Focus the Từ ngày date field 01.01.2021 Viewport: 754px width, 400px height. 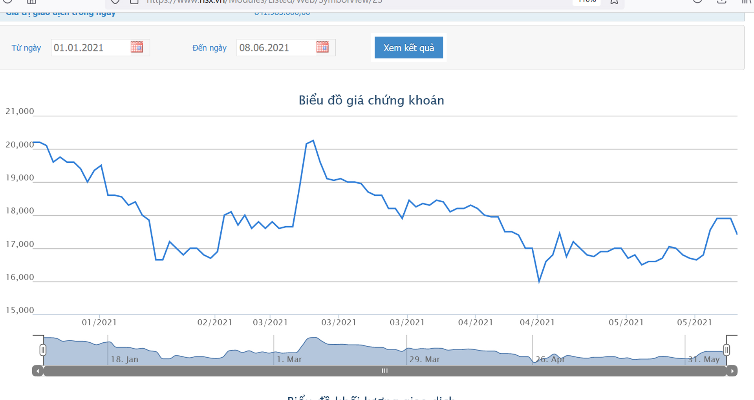click(x=90, y=47)
